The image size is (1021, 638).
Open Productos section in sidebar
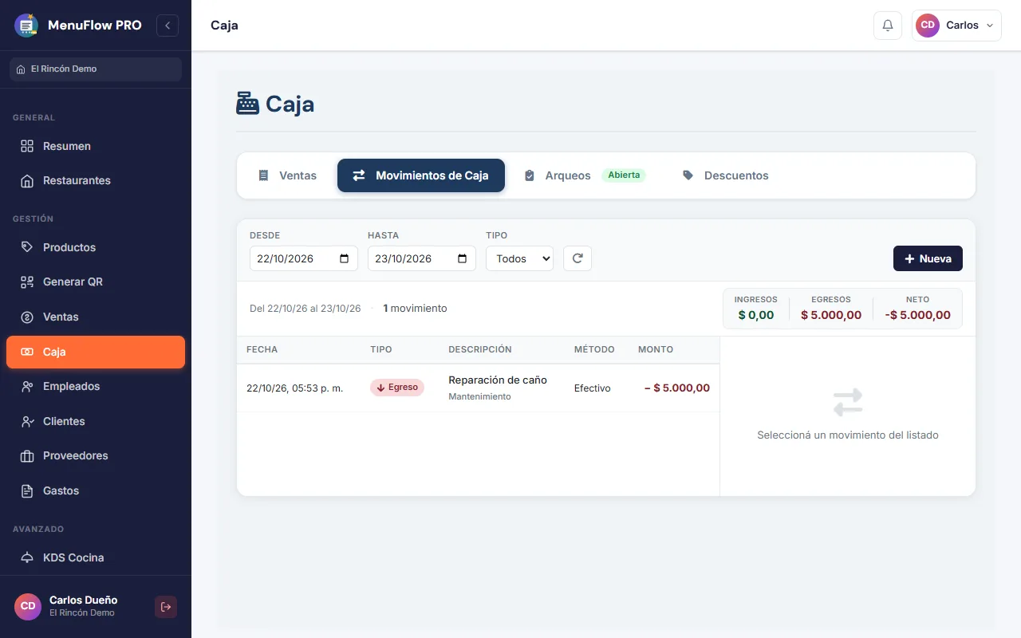tap(96, 247)
